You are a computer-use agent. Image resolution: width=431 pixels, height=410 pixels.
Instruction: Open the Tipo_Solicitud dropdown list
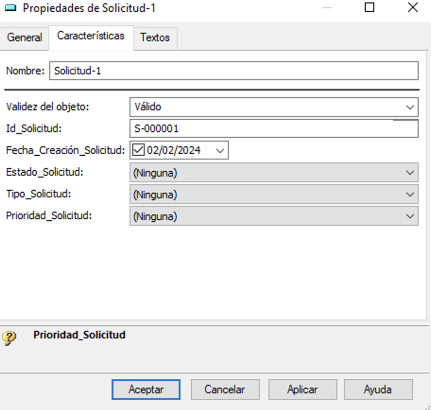click(274, 194)
